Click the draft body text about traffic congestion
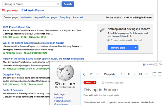 [x=119, y=102]
